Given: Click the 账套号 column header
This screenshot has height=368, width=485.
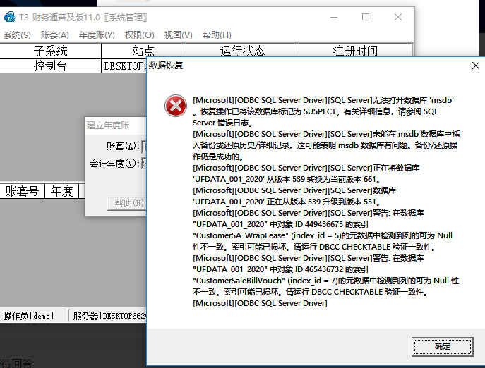Looking at the screenshot, I should click(22, 191).
